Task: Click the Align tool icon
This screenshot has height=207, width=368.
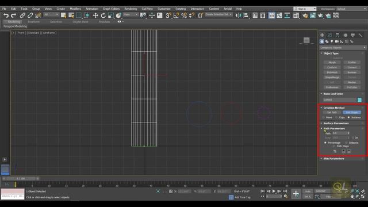Action: coord(246,16)
